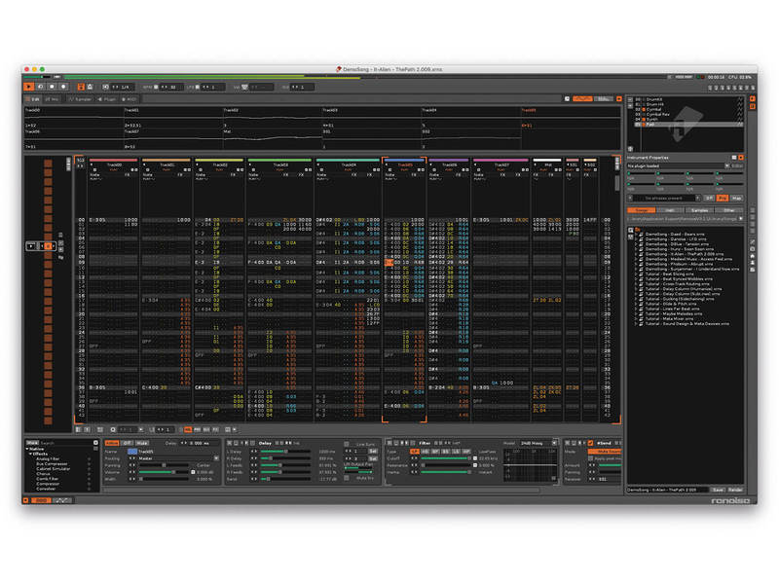This screenshot has height=584, width=779.
Task: Open the MIDI tab
Action: coord(130,99)
